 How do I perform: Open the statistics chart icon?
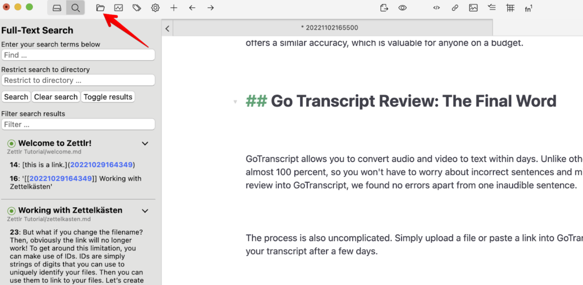tap(118, 8)
